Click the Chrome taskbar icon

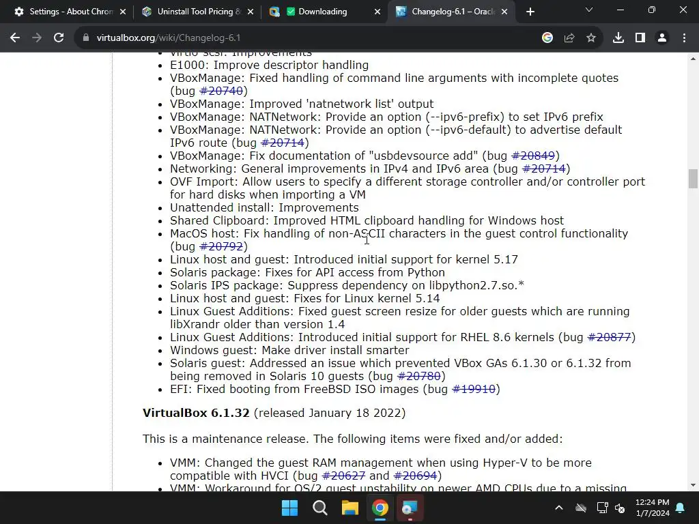tap(380, 508)
